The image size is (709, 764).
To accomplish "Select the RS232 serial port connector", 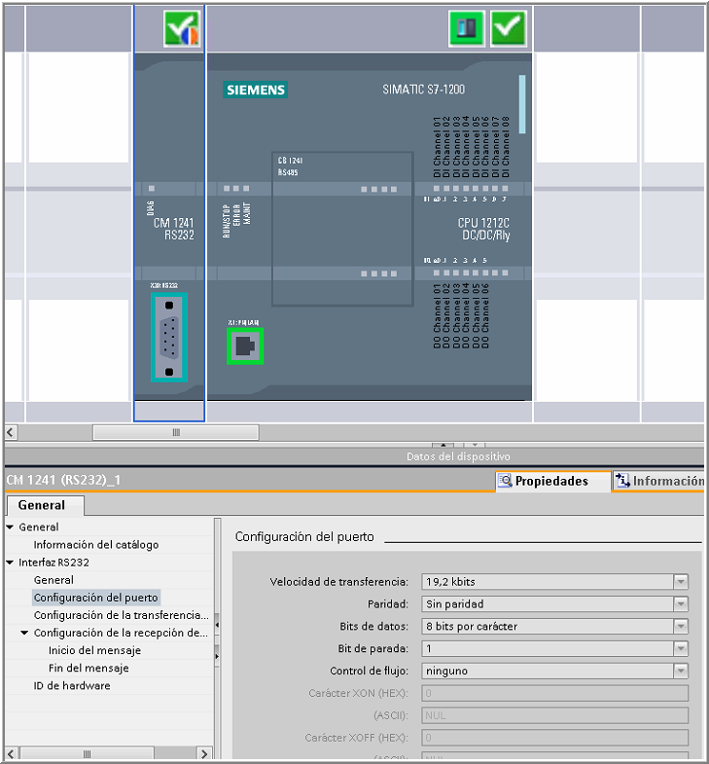I will [169, 338].
